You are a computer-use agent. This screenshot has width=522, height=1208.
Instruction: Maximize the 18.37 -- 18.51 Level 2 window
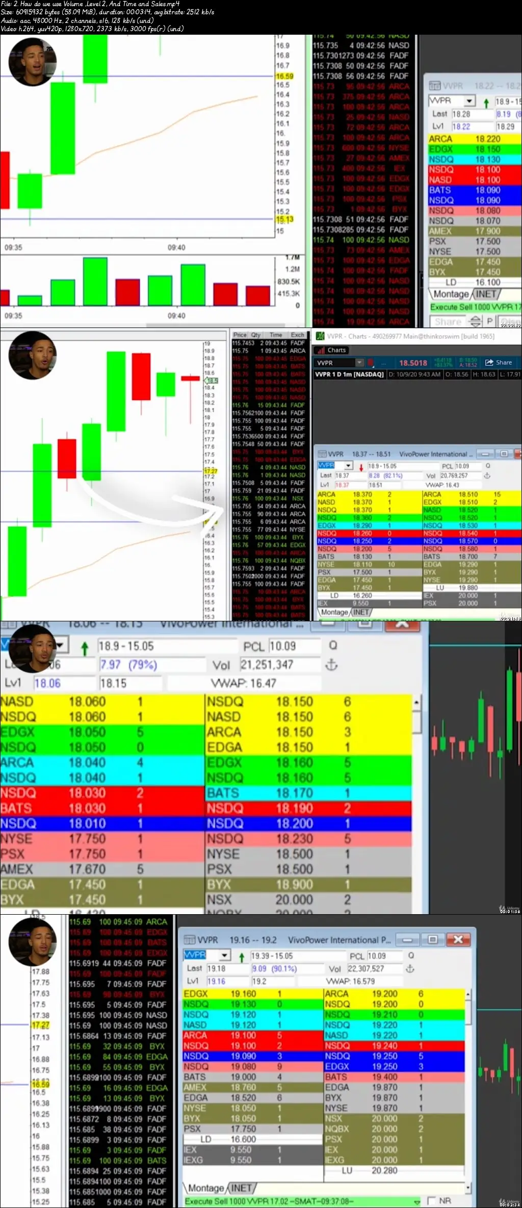[504, 454]
